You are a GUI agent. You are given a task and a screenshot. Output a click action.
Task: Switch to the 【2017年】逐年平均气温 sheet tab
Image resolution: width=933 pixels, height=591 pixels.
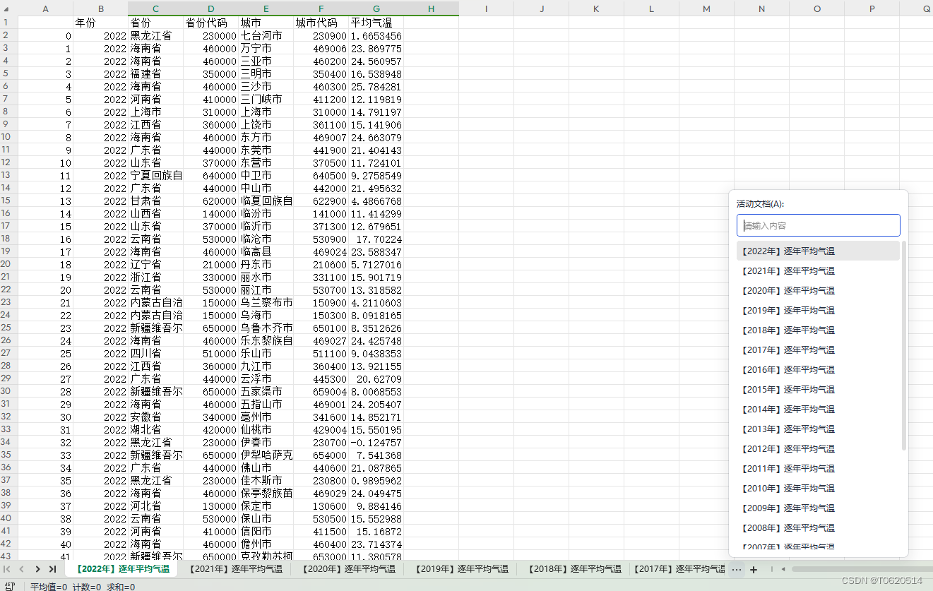point(678,569)
